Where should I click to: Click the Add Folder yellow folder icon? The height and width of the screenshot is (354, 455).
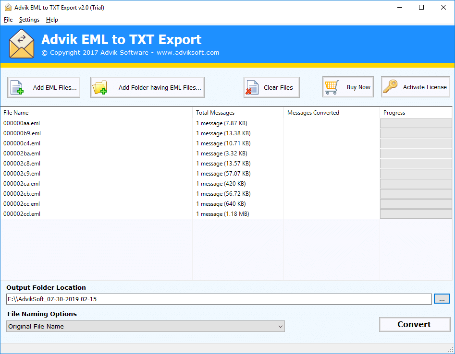pyautogui.click(x=99, y=87)
